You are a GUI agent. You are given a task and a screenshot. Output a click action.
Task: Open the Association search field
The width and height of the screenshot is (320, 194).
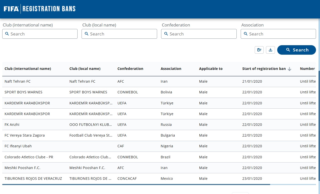pos(278,34)
